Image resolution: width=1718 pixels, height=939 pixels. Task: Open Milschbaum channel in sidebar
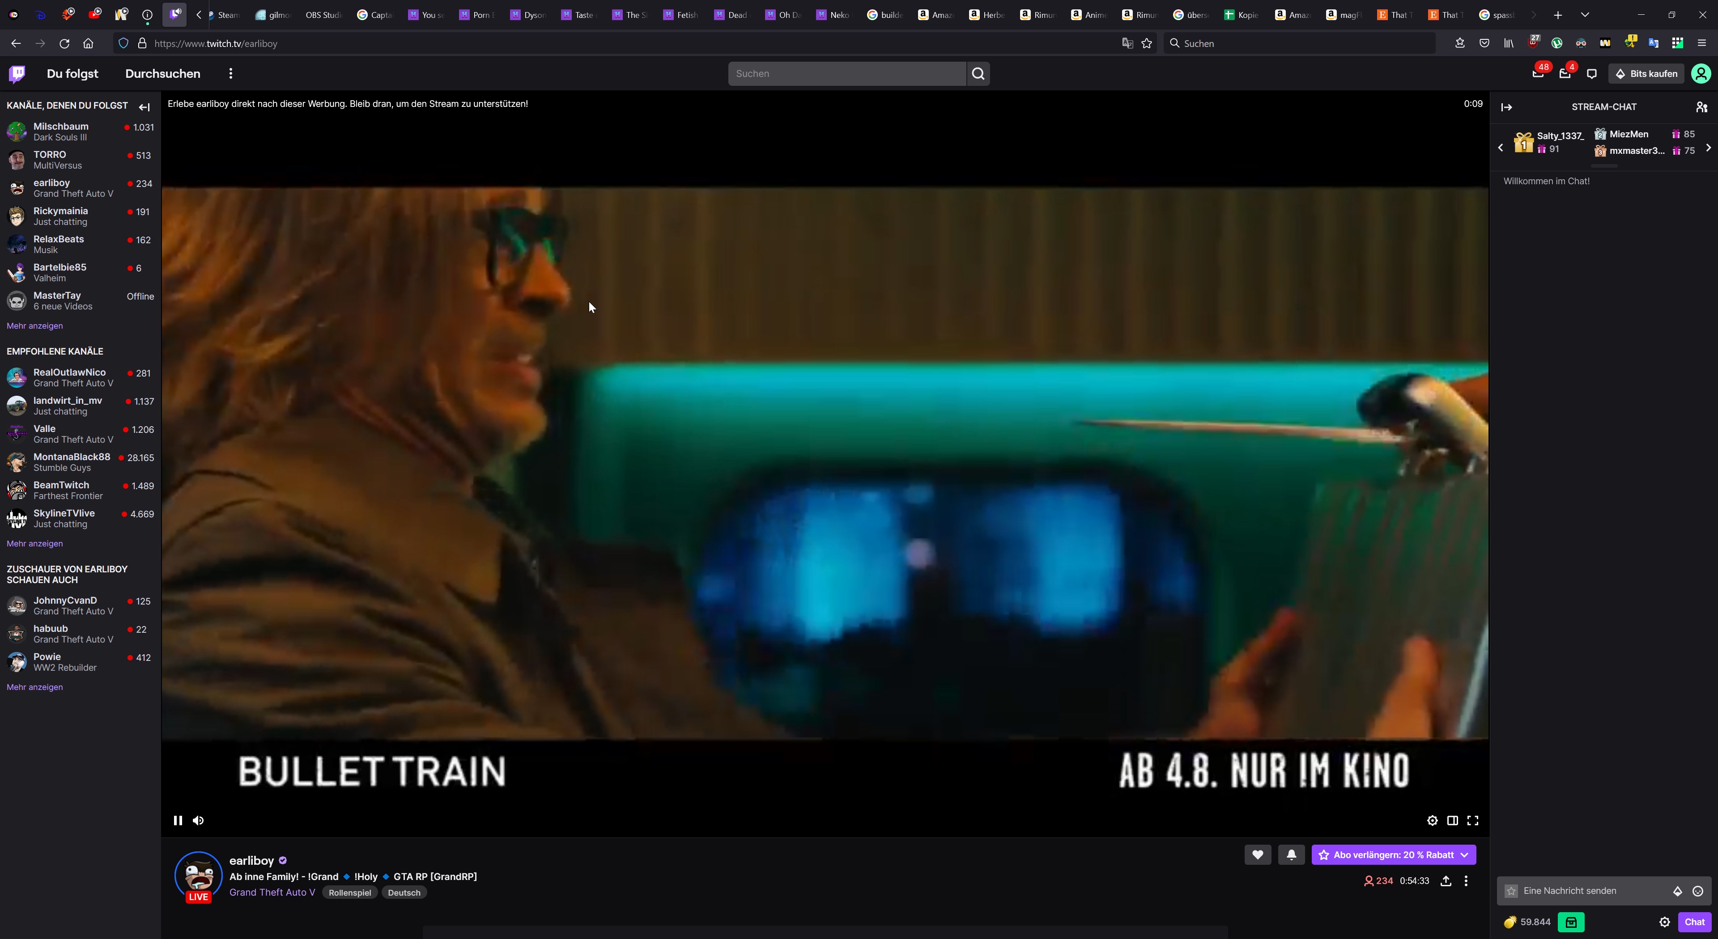point(80,131)
